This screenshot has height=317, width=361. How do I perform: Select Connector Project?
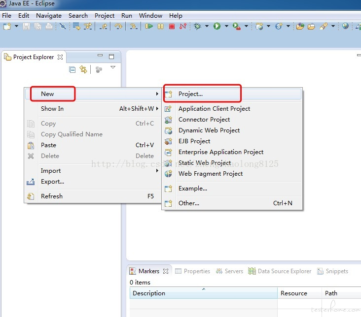[x=232, y=120]
